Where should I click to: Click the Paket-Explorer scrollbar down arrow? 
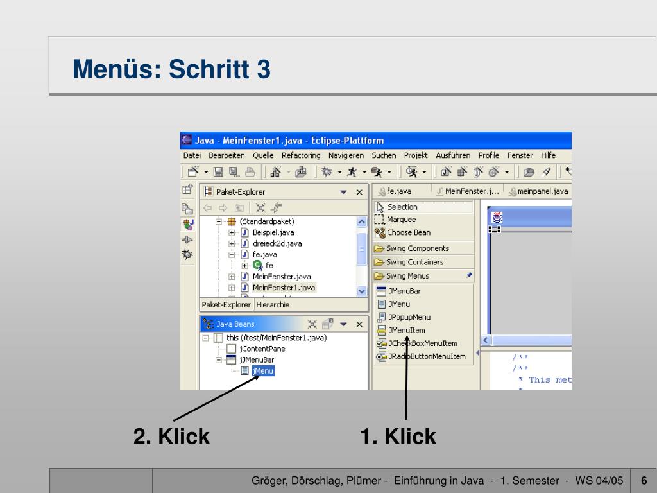click(362, 291)
